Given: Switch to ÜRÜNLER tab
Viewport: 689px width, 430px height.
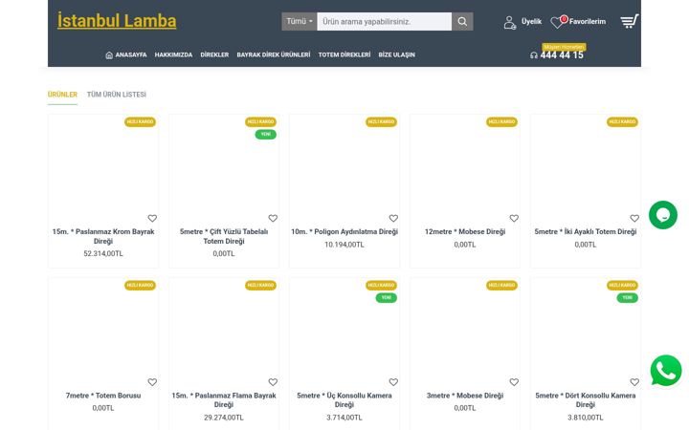Looking at the screenshot, I should [62, 95].
